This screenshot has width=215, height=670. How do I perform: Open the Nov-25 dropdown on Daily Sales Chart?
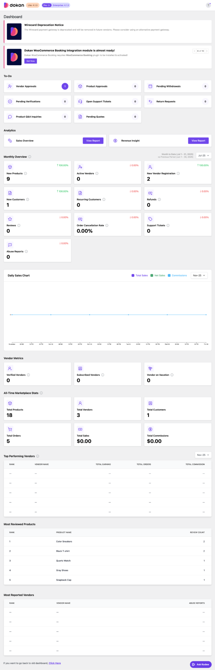pos(199,275)
